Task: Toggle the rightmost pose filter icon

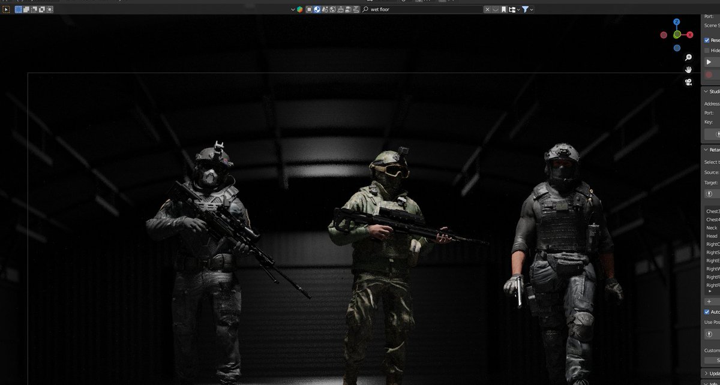Action: 356,10
